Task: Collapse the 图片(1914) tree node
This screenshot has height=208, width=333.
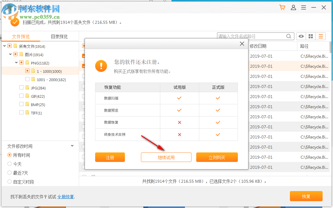Action: tap(10, 54)
